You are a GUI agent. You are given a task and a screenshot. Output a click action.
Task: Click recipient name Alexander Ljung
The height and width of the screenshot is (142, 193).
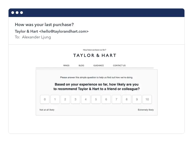(36, 37)
